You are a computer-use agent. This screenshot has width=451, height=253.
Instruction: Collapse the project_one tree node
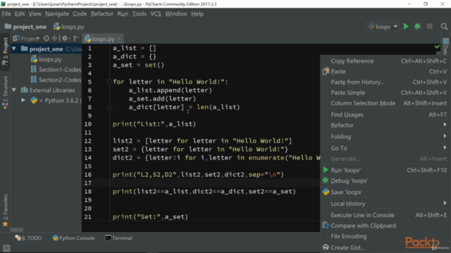[x=14, y=48]
